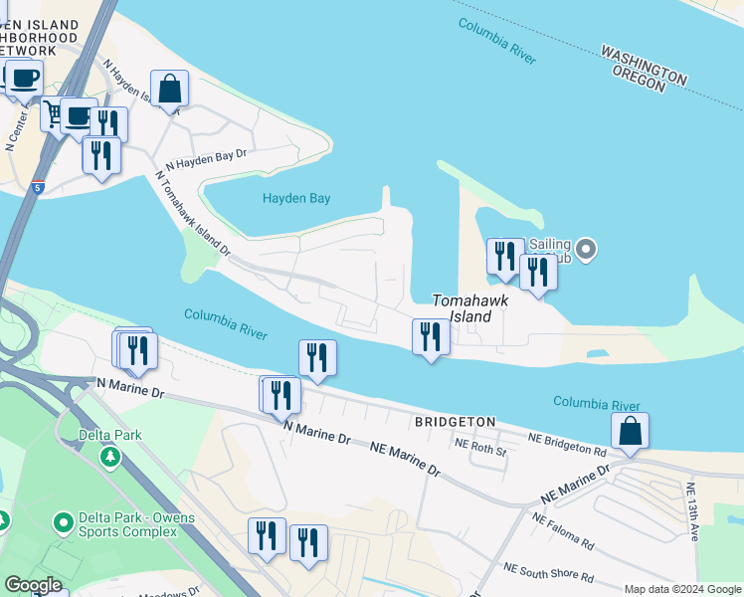The width and height of the screenshot is (744, 597).
Task: Click the shopping bag marker near N Hayden Island Dr
Action: (x=169, y=92)
